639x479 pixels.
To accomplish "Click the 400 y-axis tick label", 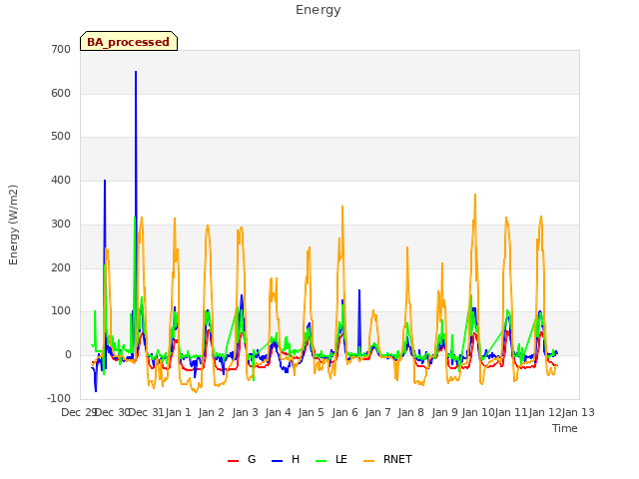I will coord(61,180).
